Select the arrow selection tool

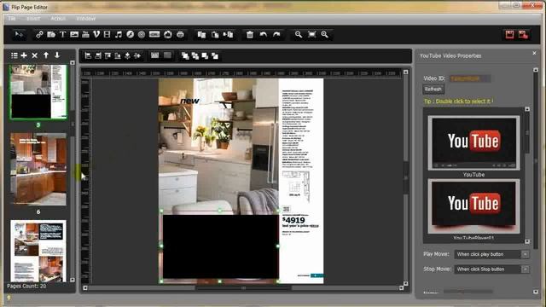(x=19, y=34)
